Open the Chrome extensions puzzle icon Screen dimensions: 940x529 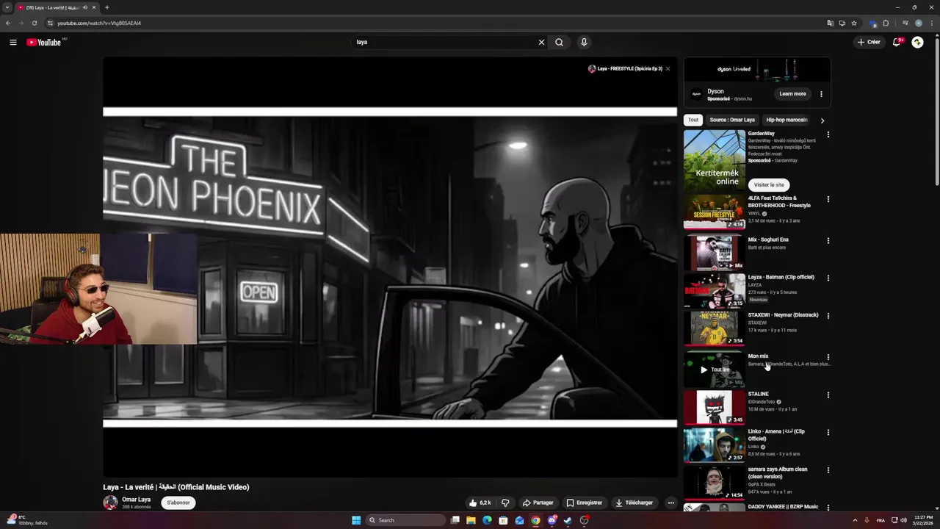[x=886, y=23]
